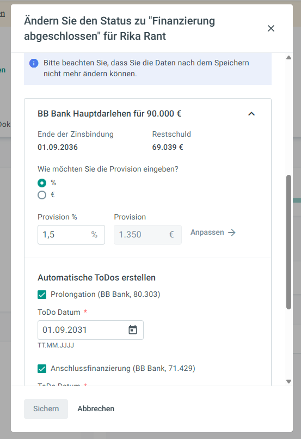Screen dimensions: 301x439
Task: Click the Sichern button
Action: click(x=46, y=408)
